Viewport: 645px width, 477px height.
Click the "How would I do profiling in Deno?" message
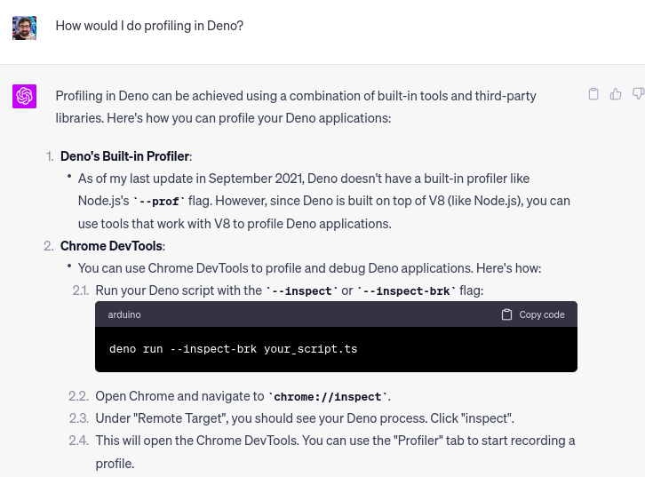(x=149, y=26)
